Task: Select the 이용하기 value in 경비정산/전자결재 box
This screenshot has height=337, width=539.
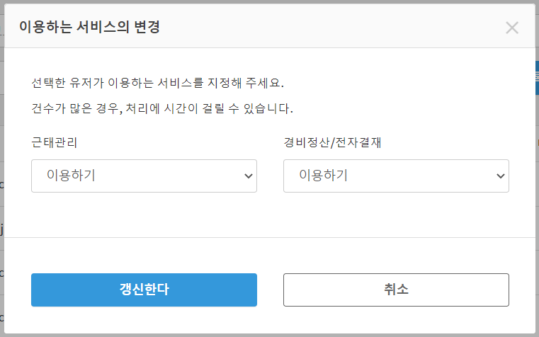Action: pos(323,176)
